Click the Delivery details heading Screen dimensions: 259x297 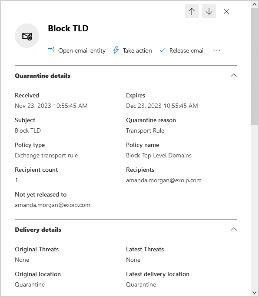click(38, 230)
